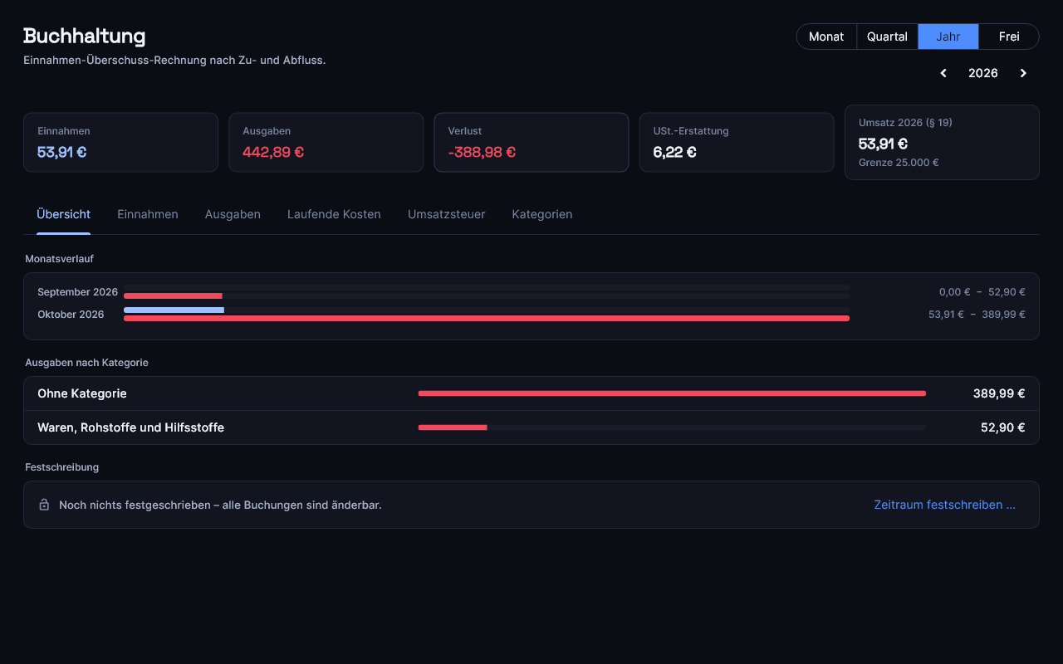
Task: Open the Kategorien tab
Action: click(x=542, y=214)
